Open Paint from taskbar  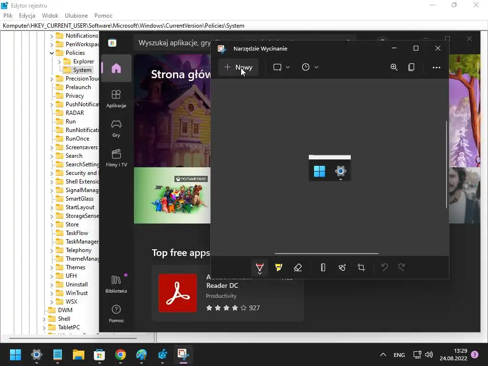pos(142,355)
